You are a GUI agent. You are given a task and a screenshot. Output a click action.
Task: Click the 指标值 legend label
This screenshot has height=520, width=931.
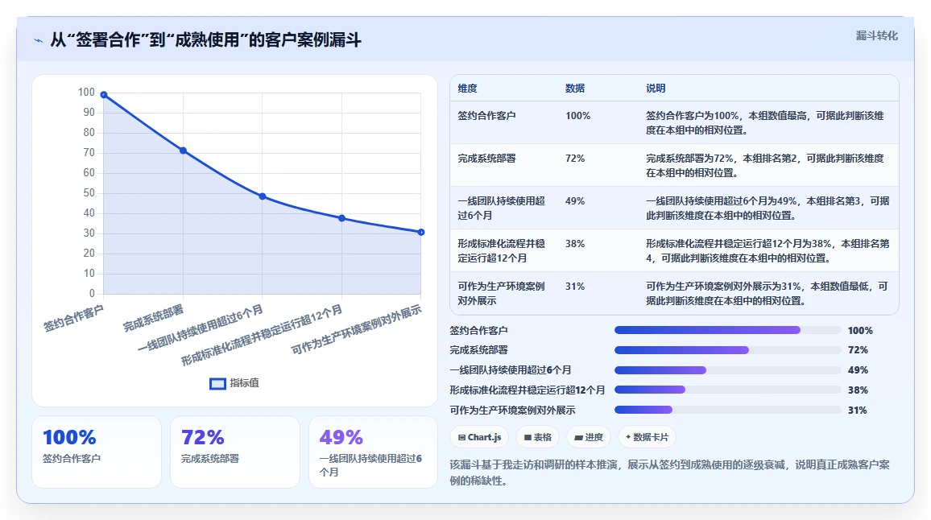point(245,383)
